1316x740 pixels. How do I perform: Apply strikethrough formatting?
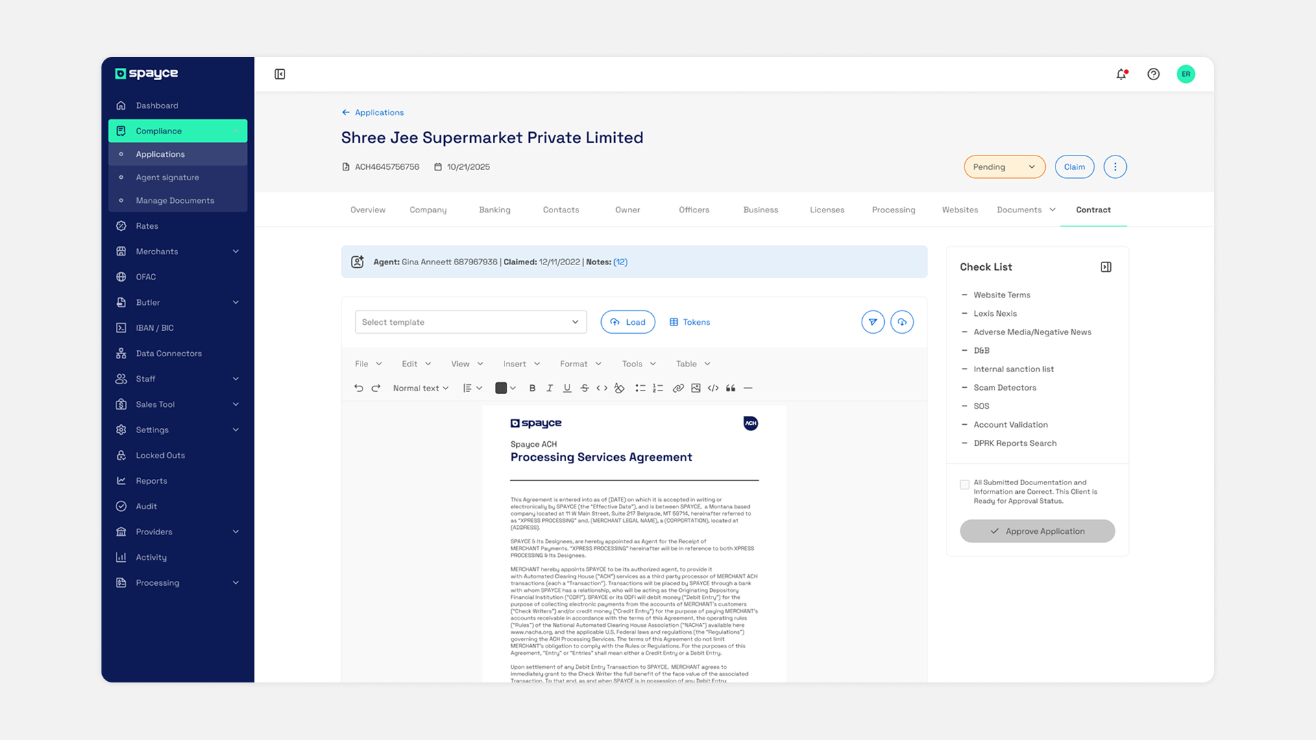585,388
